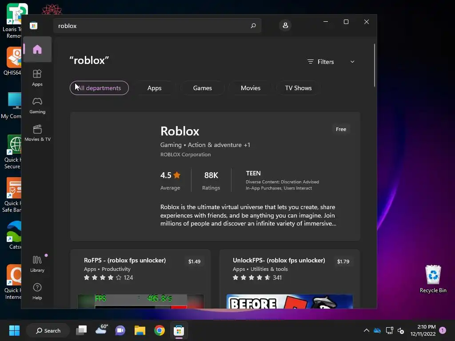Switch to the Games filter tab
Image resolution: width=455 pixels, height=341 pixels.
(203, 88)
